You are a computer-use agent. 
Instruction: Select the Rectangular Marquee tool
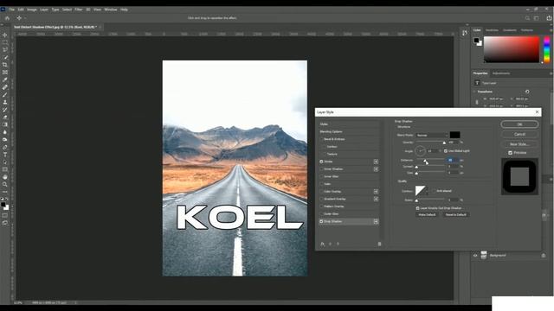5,42
